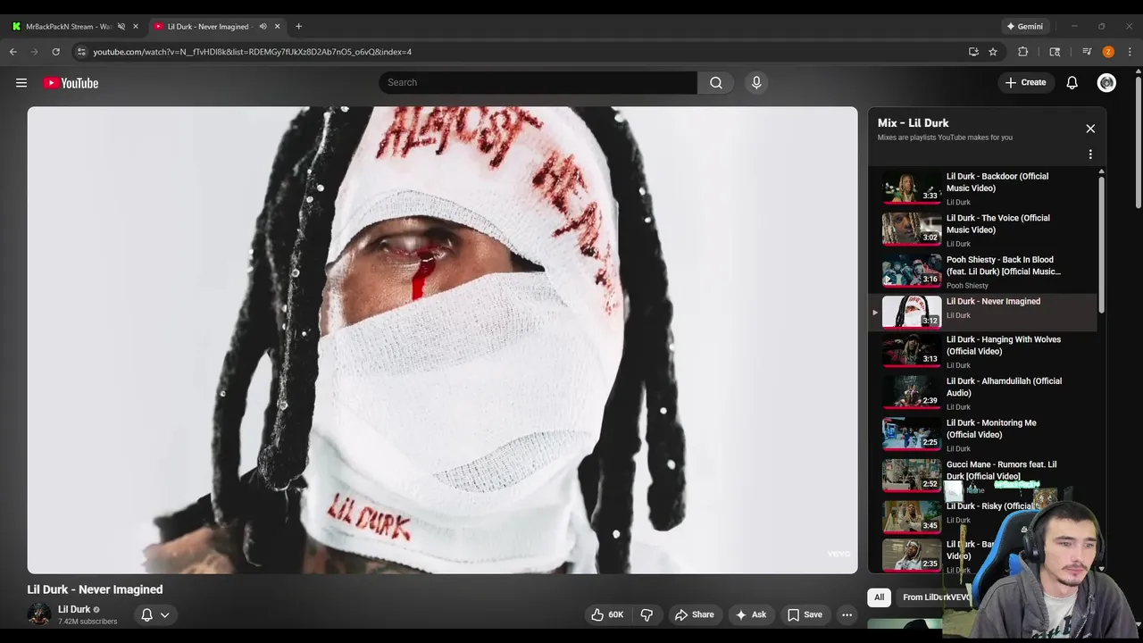This screenshot has width=1143, height=643.
Task: Click the Ask button
Action: (750, 614)
